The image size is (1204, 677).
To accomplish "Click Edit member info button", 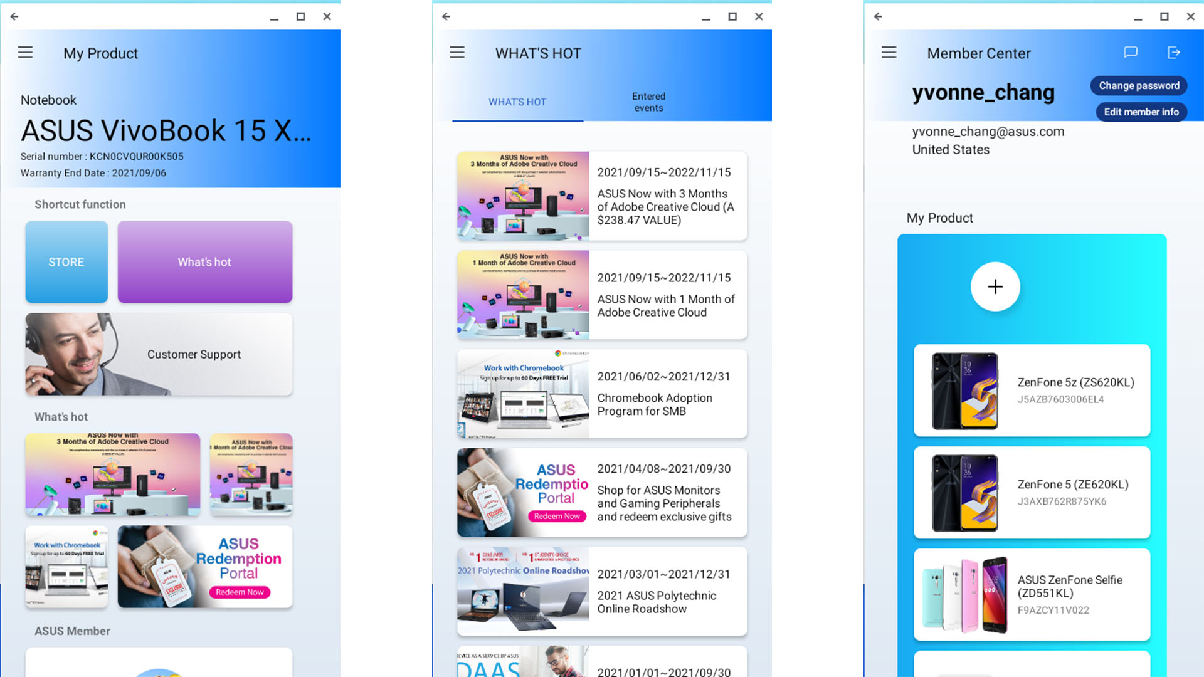I will point(1141,112).
